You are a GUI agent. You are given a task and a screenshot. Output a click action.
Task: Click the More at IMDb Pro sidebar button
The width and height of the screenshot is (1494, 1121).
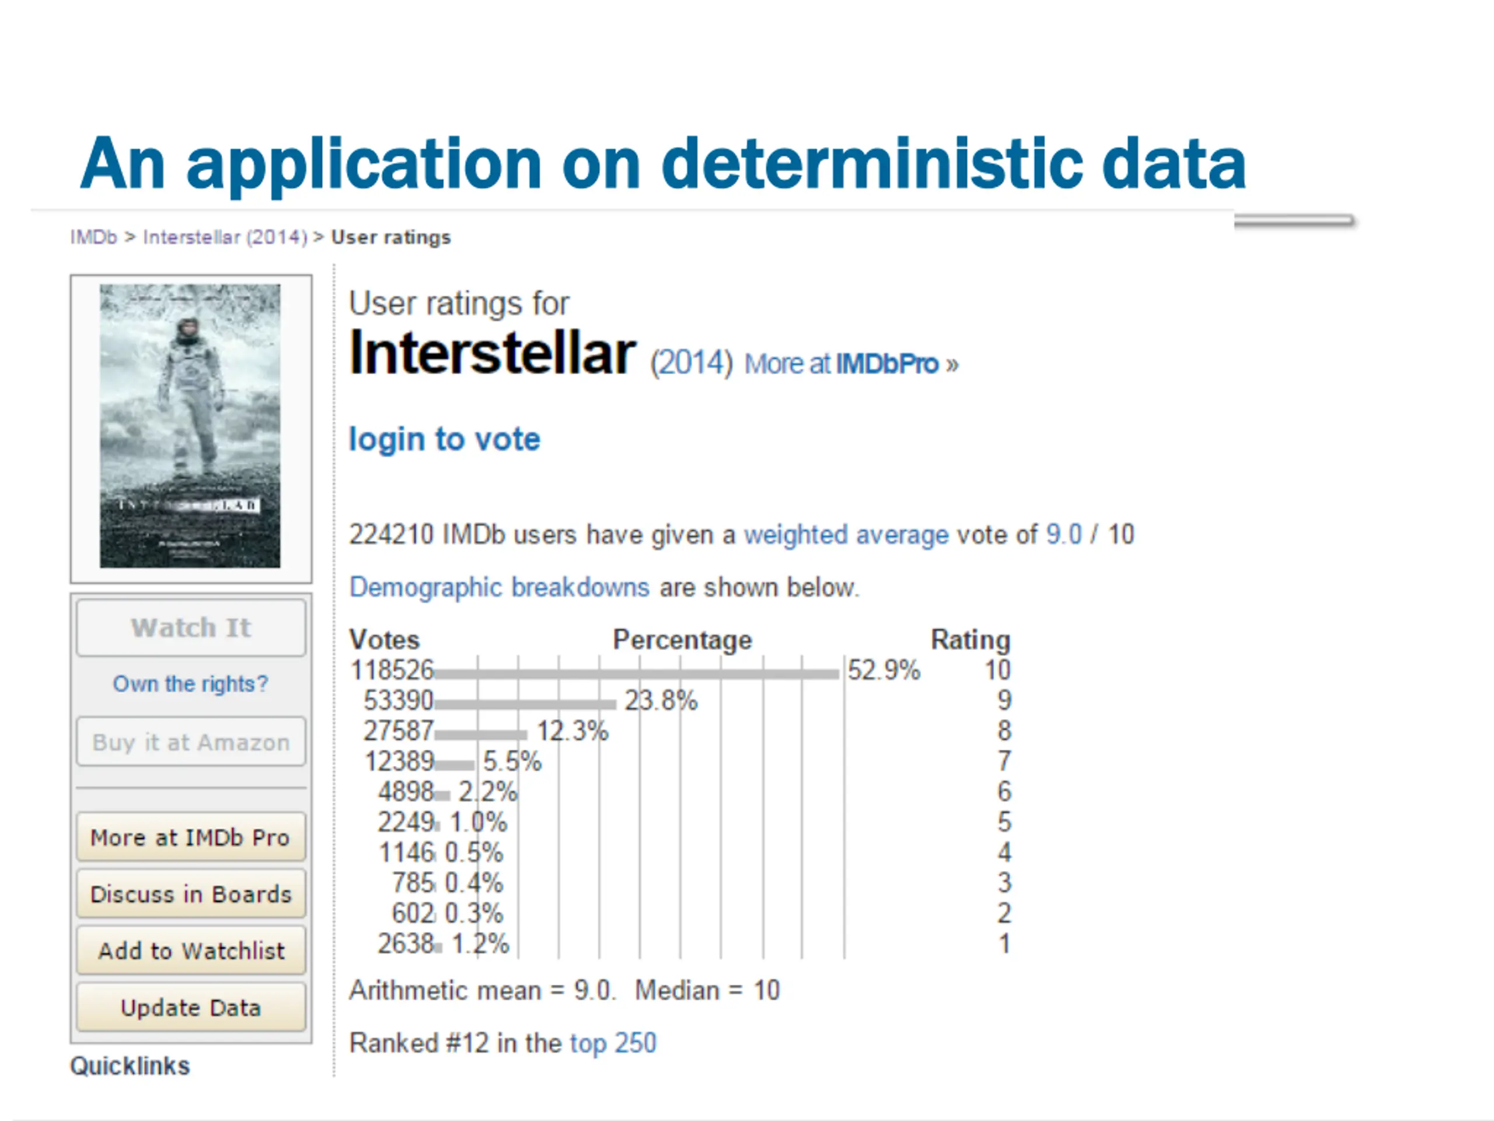(x=191, y=837)
